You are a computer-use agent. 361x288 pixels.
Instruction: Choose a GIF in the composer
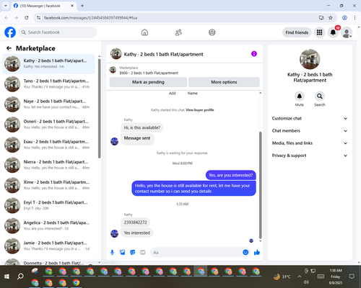[x=143, y=252]
